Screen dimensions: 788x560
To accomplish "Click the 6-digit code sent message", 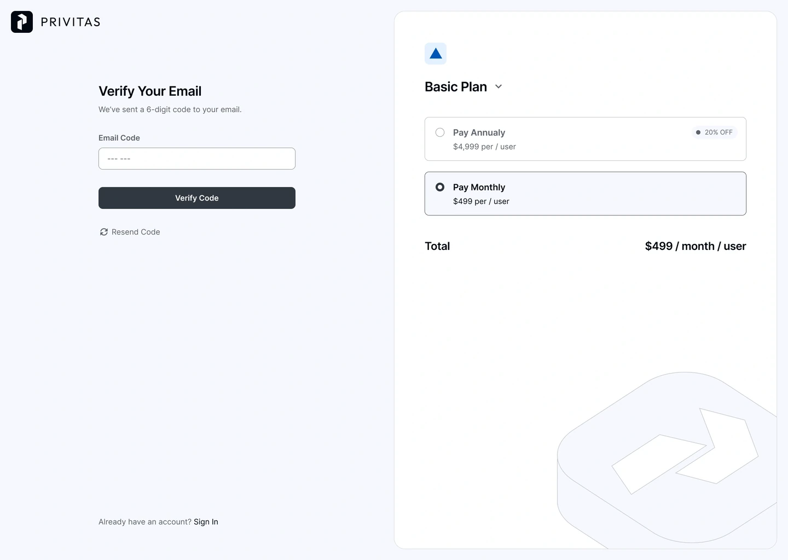I will pos(170,109).
